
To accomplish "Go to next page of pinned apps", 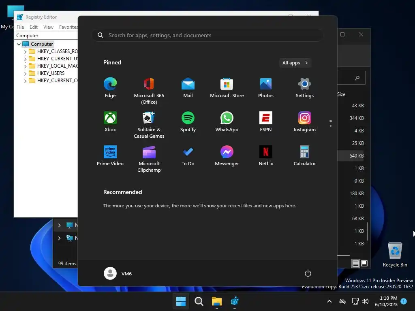I will click(x=331, y=126).
